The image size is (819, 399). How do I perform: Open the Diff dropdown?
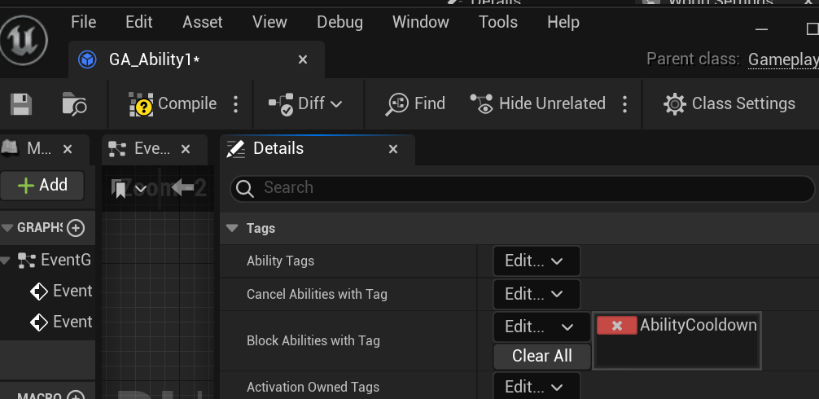click(305, 104)
